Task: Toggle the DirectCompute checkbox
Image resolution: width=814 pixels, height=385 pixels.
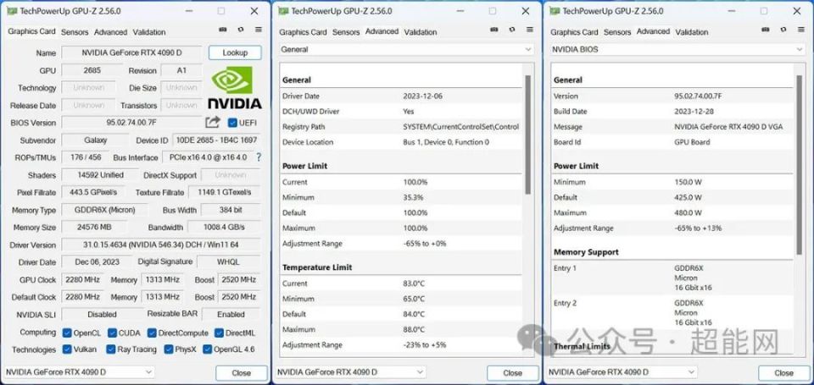Action: (152, 333)
